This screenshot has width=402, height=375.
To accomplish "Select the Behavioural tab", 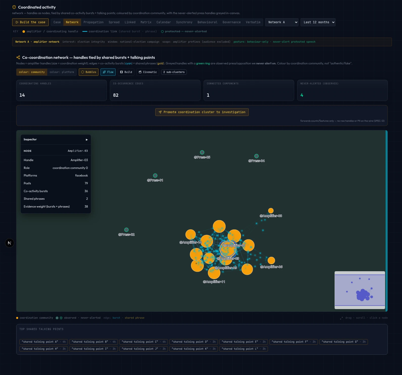I will (x=207, y=22).
